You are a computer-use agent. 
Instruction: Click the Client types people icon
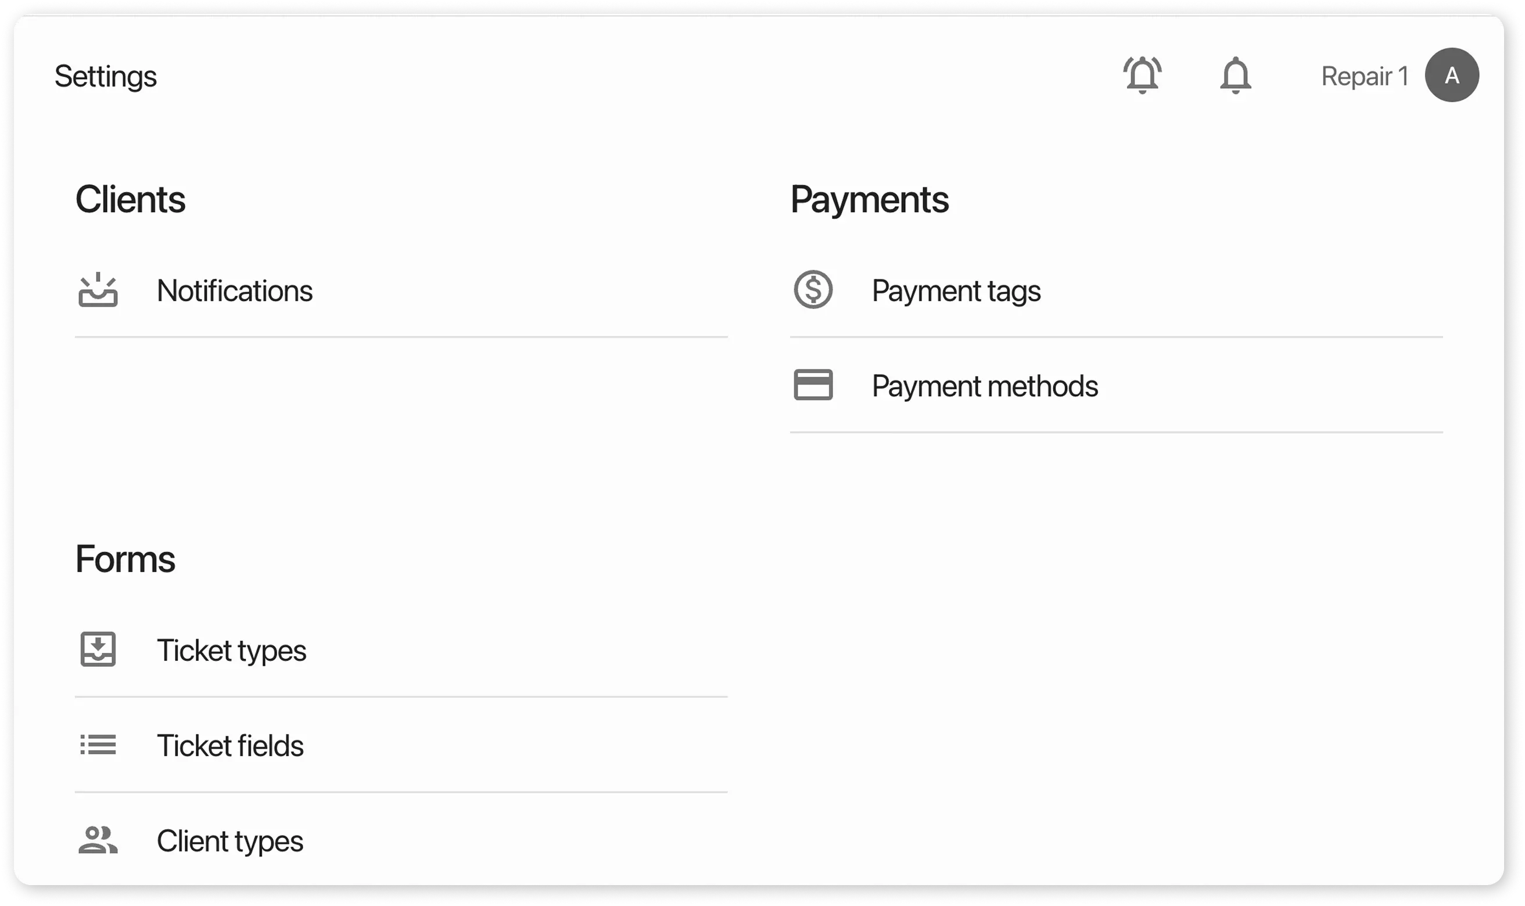[x=98, y=841]
